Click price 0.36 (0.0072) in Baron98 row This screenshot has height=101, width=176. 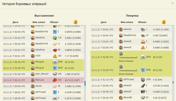coord(160,98)
